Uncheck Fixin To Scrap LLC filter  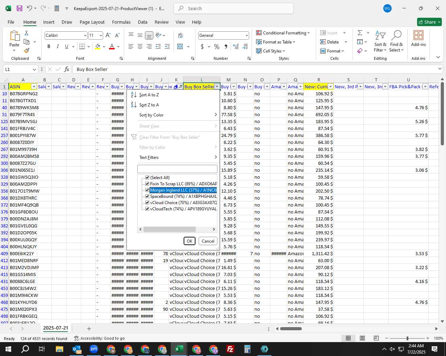coord(147,184)
